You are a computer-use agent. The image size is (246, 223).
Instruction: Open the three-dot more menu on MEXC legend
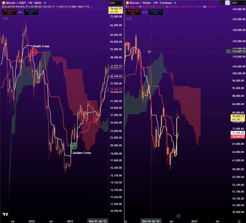[x=91, y=7]
